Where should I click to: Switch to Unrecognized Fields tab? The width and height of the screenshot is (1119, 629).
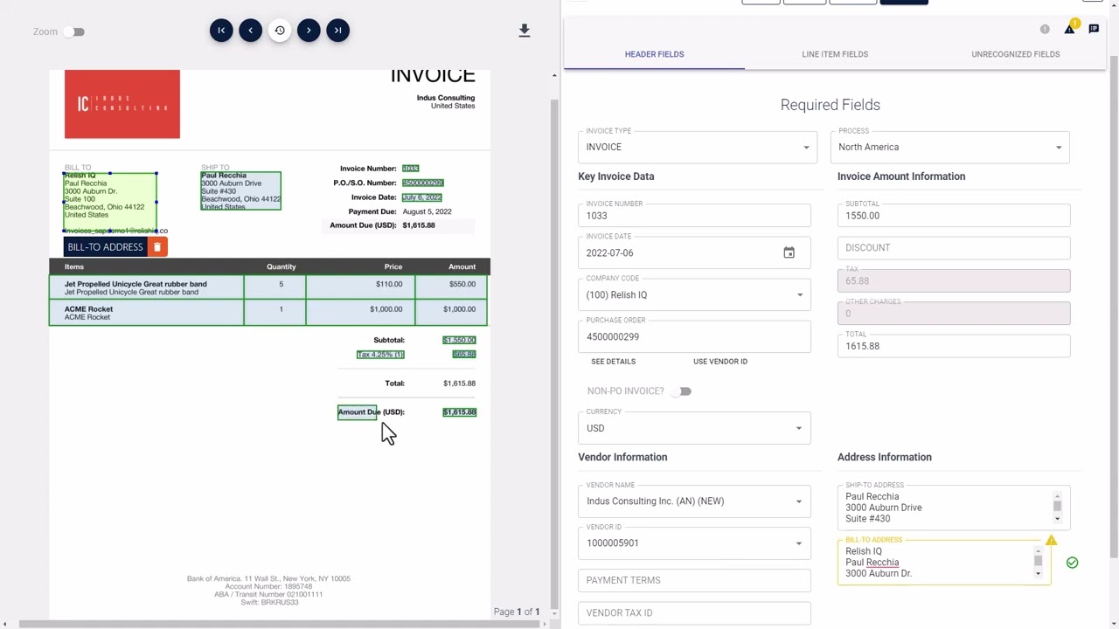point(1015,54)
